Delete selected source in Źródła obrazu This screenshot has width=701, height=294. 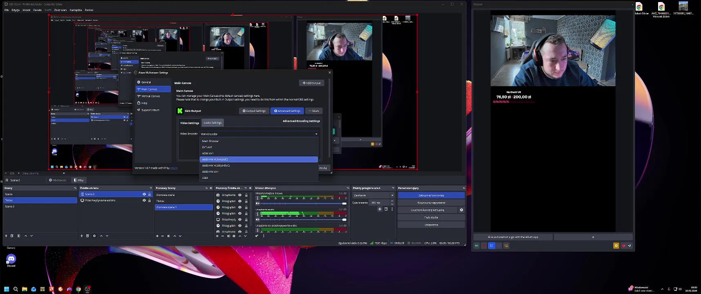87,236
